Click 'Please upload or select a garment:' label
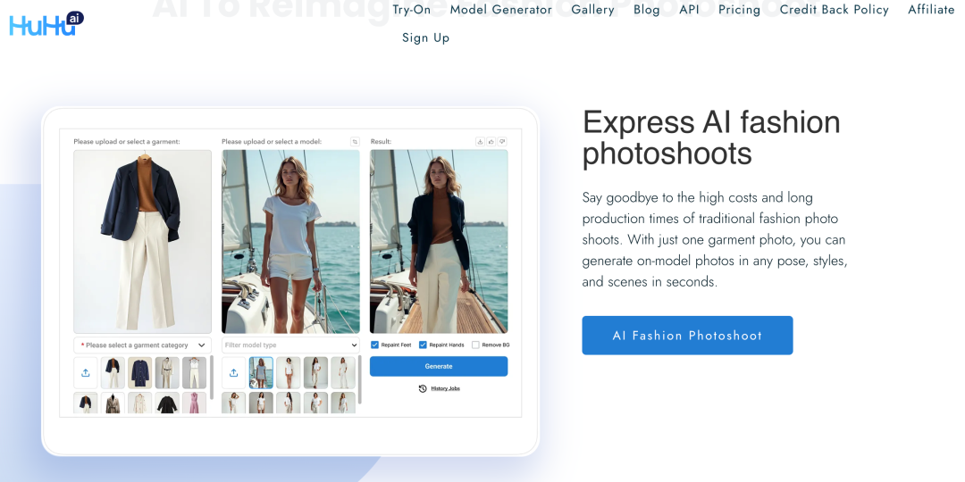The image size is (965, 482). [127, 141]
